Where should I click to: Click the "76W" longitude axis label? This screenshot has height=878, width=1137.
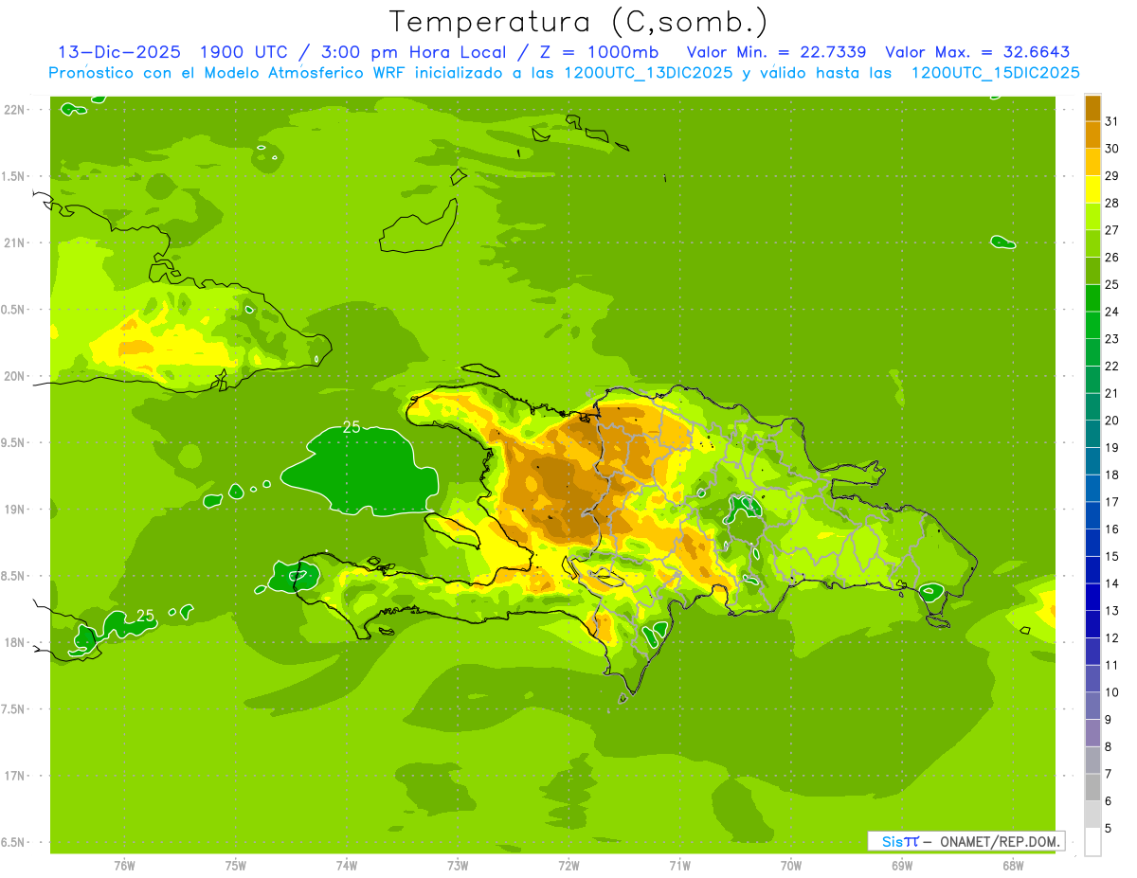[124, 865]
